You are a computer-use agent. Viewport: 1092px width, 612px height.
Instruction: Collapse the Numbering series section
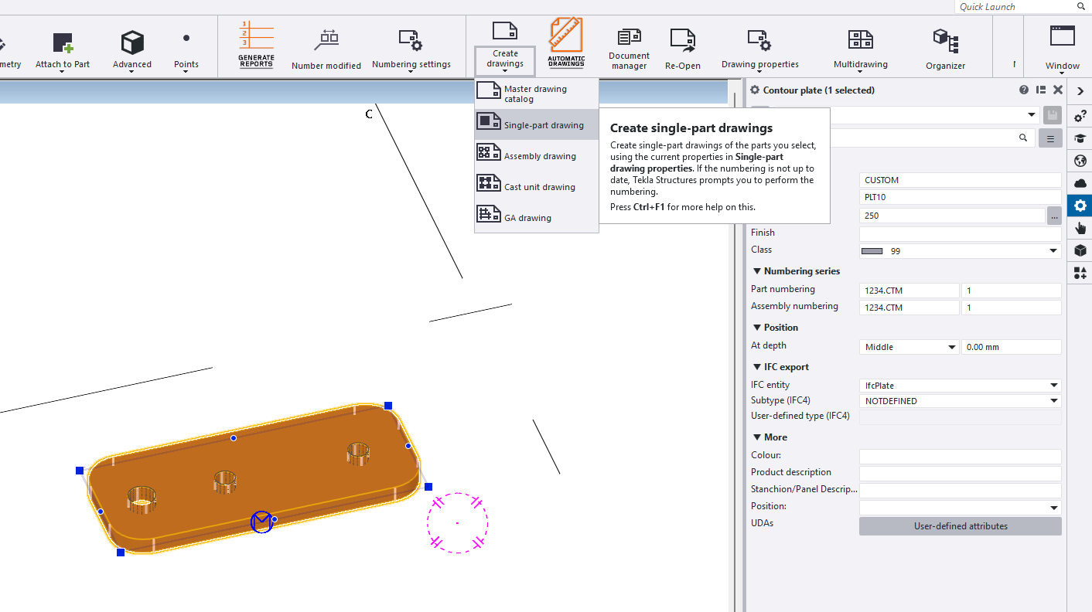[757, 271]
